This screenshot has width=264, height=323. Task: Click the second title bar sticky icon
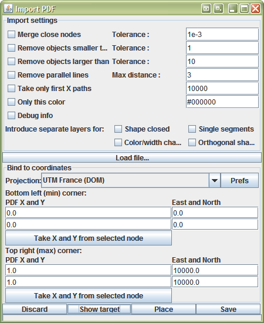point(218,9)
